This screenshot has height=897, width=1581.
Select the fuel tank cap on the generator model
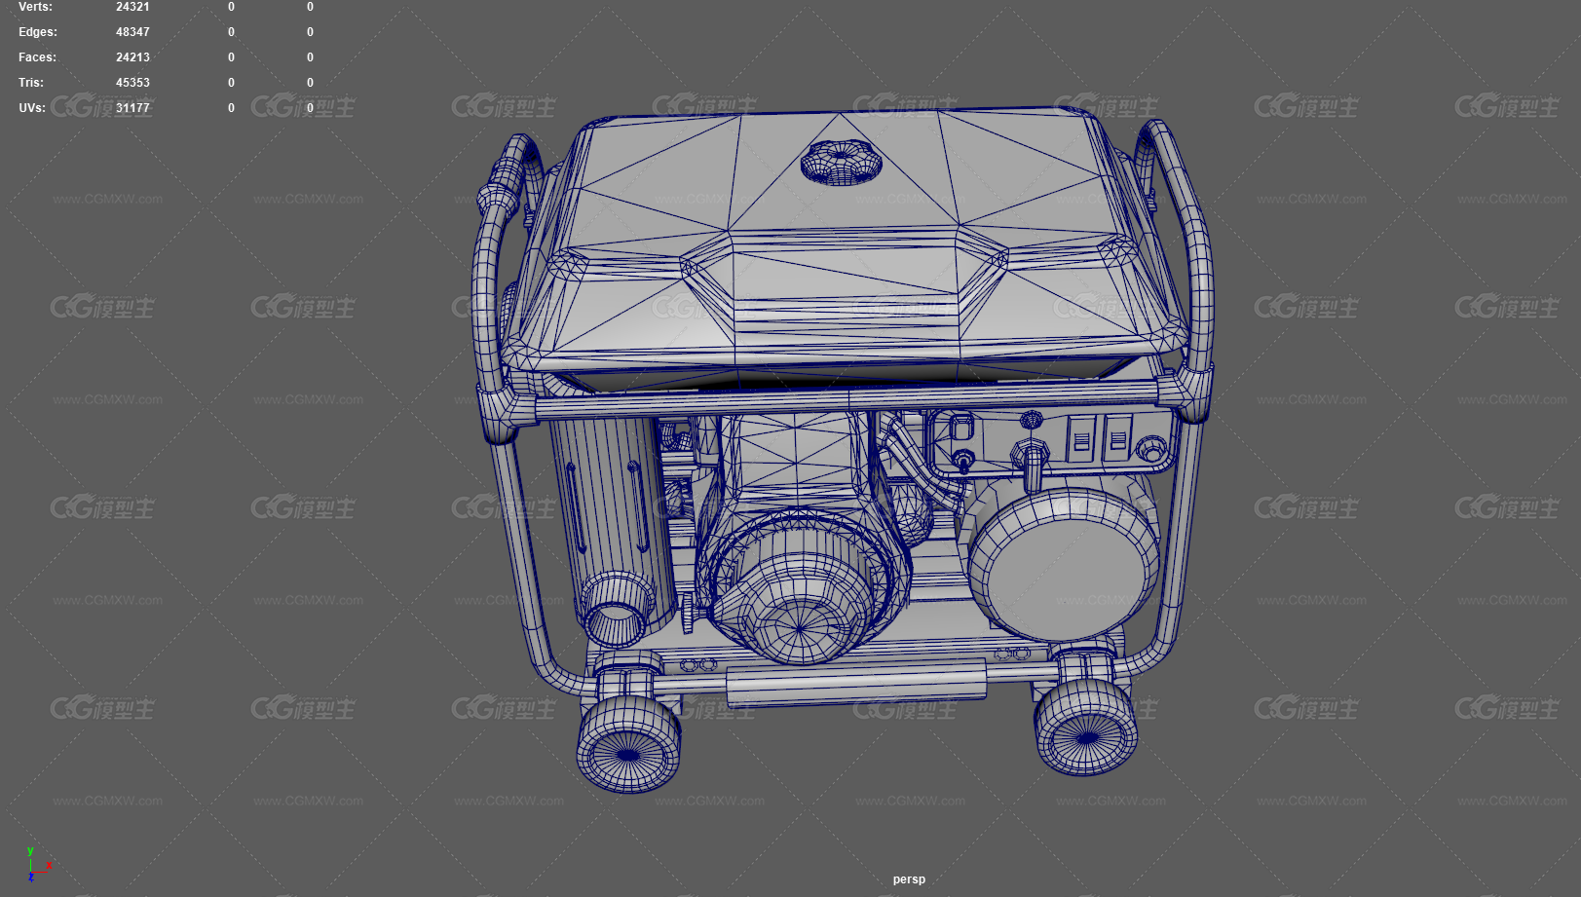click(841, 162)
